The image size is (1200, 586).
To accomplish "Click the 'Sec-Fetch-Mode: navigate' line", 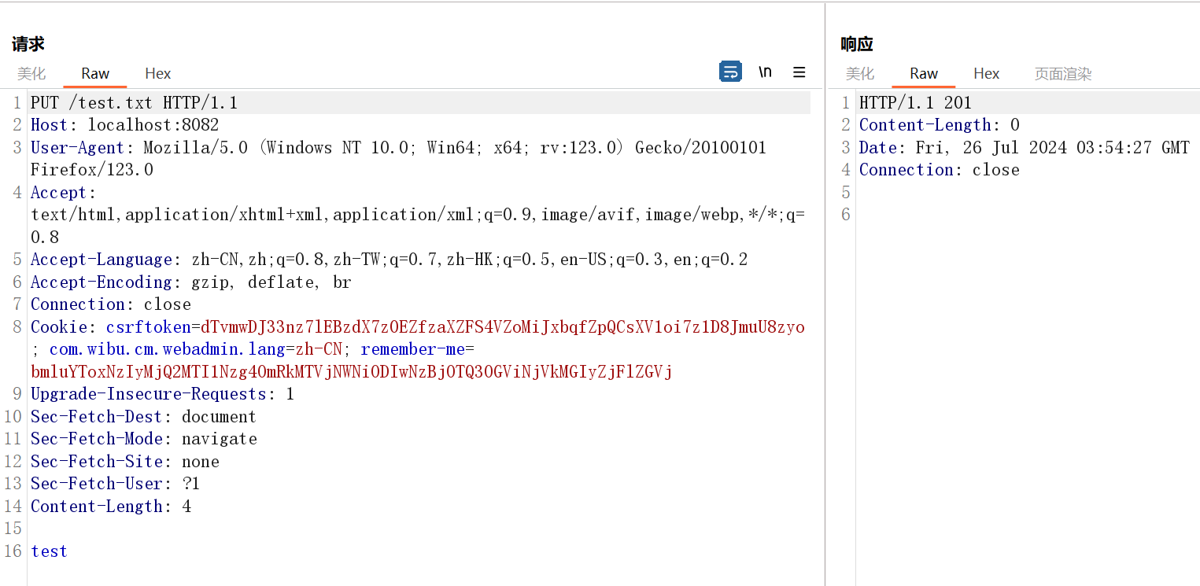I will pyautogui.click(x=144, y=438).
